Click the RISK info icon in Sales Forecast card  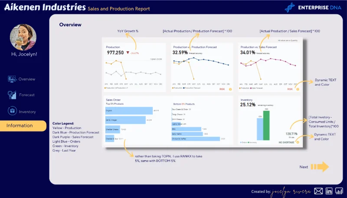tap(298, 89)
